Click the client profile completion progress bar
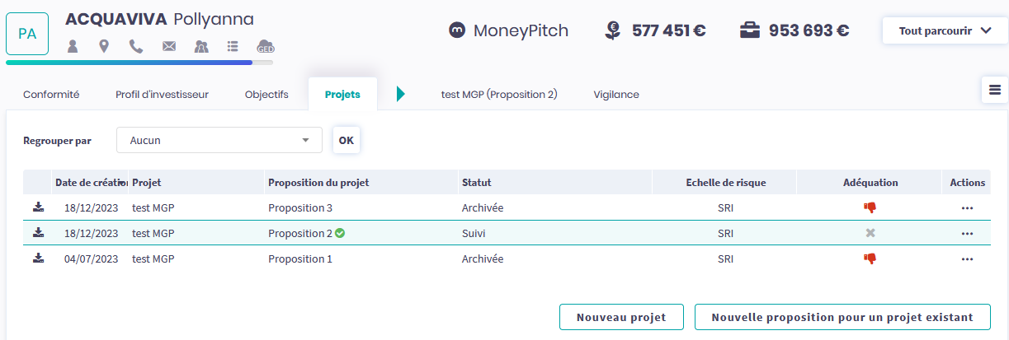The width and height of the screenshot is (1009, 340). pyautogui.click(x=139, y=62)
